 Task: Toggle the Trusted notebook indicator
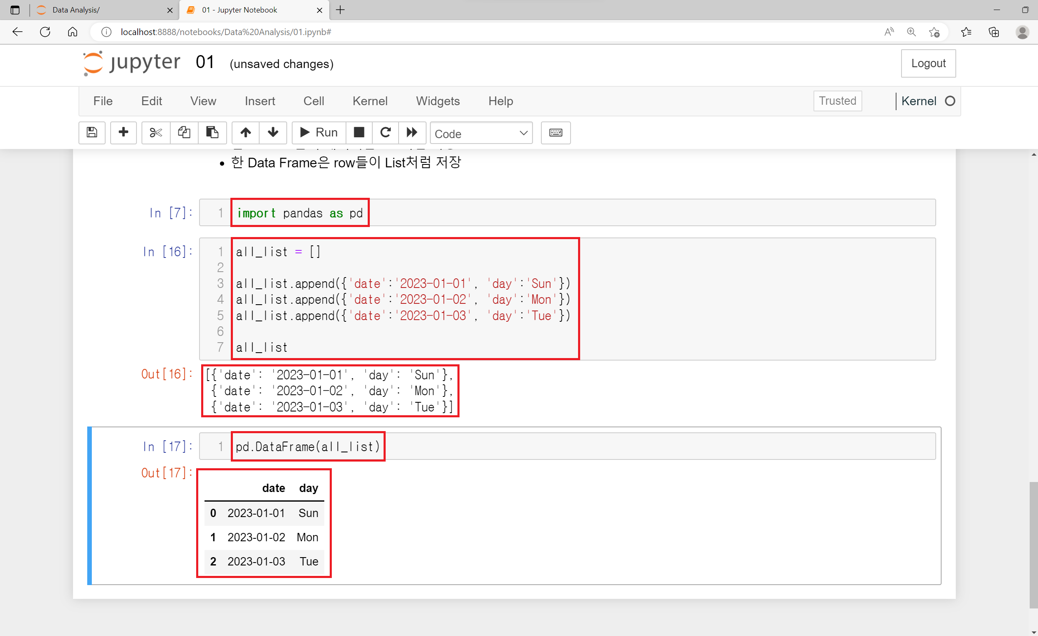[837, 101]
